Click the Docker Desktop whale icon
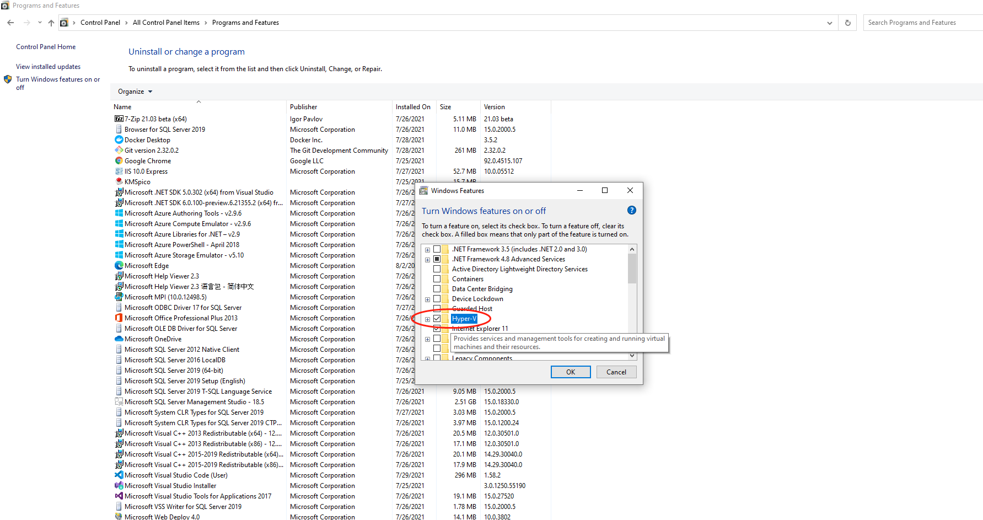Screen dimensions: 983x520 (x=119, y=140)
